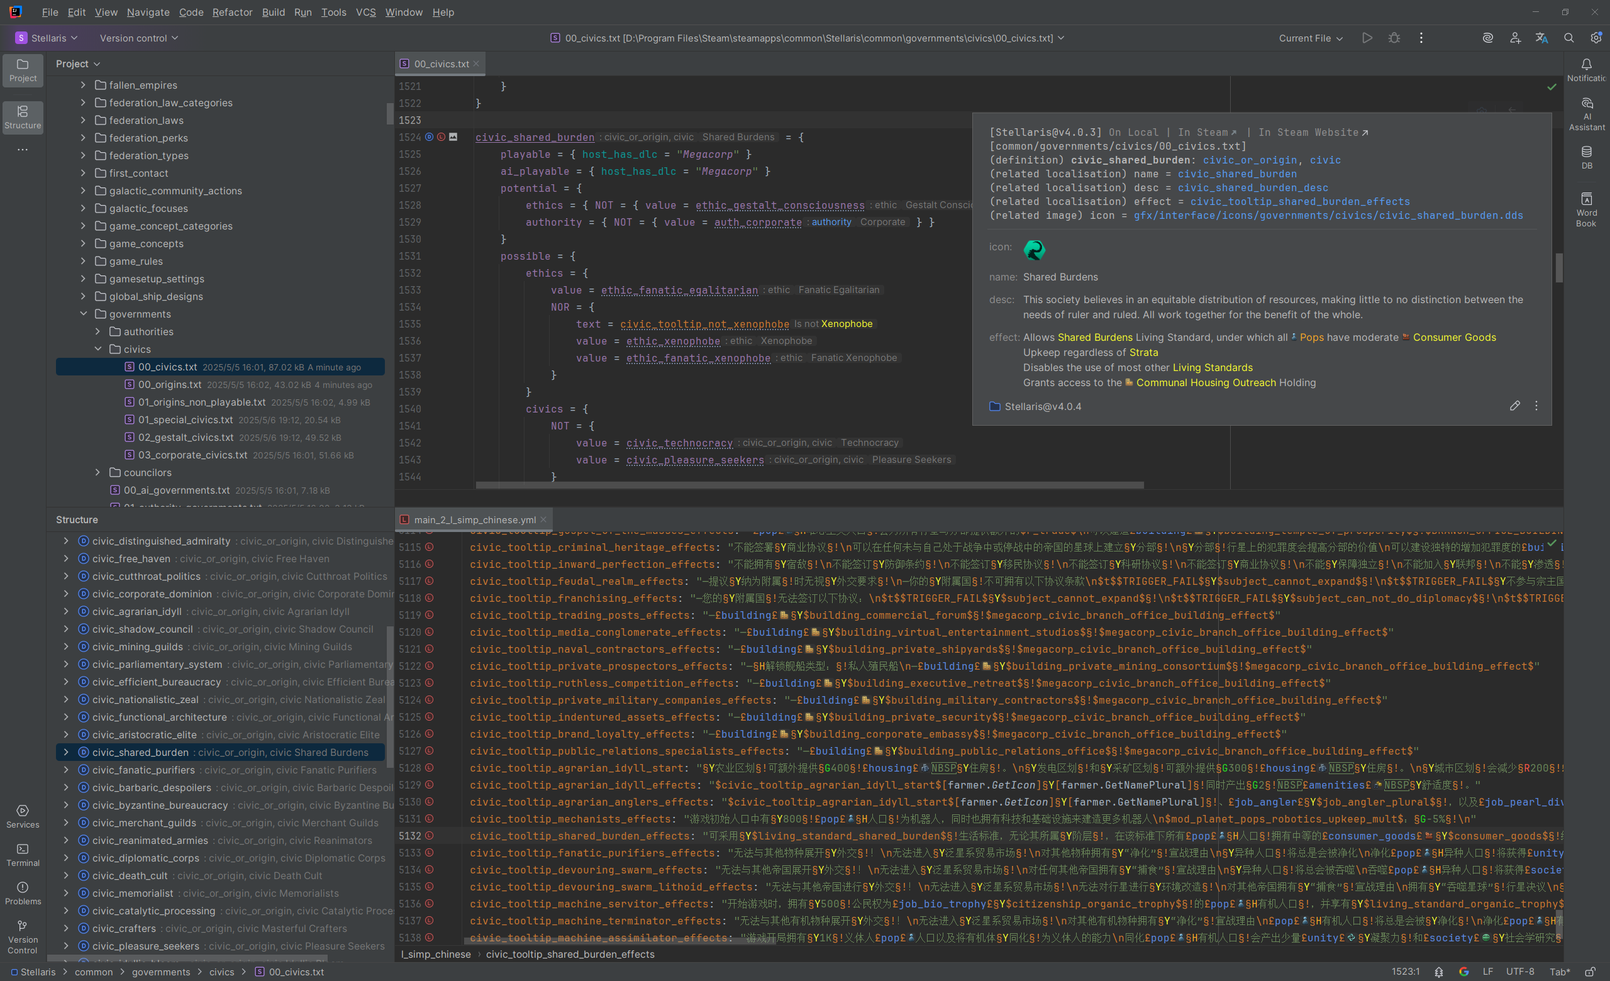Open civic_tooltip_shared_burden_effects link
The width and height of the screenshot is (1610, 981).
pyautogui.click(x=1299, y=201)
